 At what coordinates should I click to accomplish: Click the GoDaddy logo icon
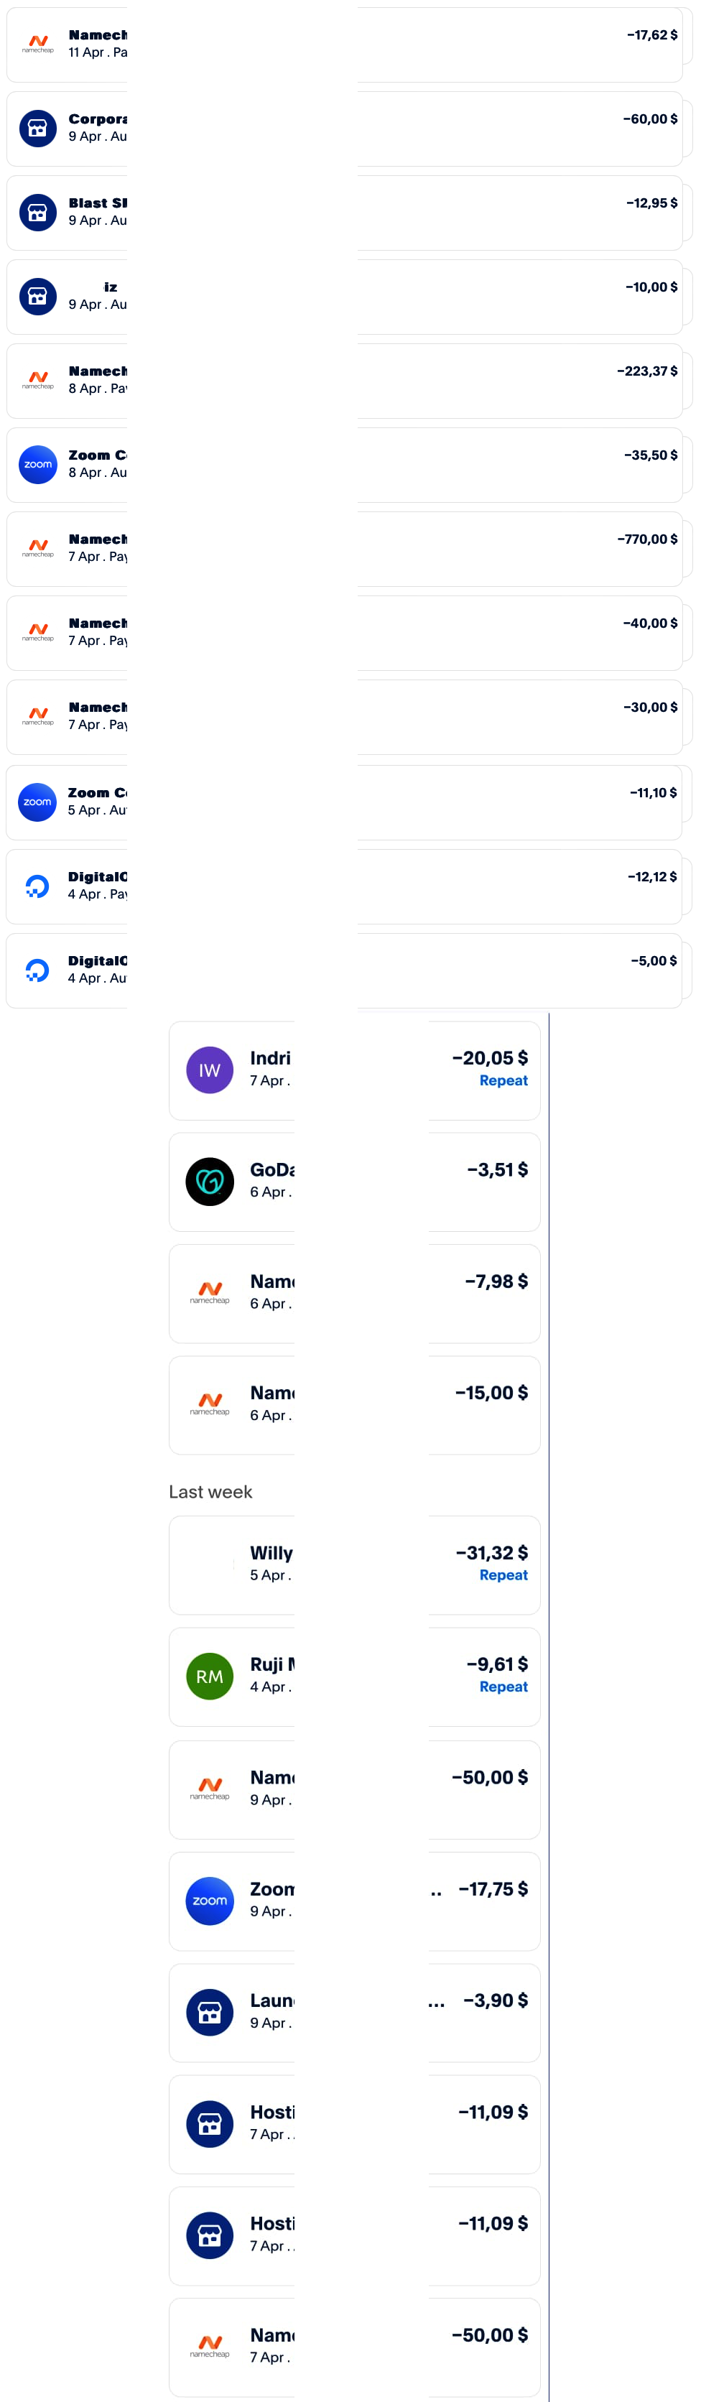[x=210, y=1182]
